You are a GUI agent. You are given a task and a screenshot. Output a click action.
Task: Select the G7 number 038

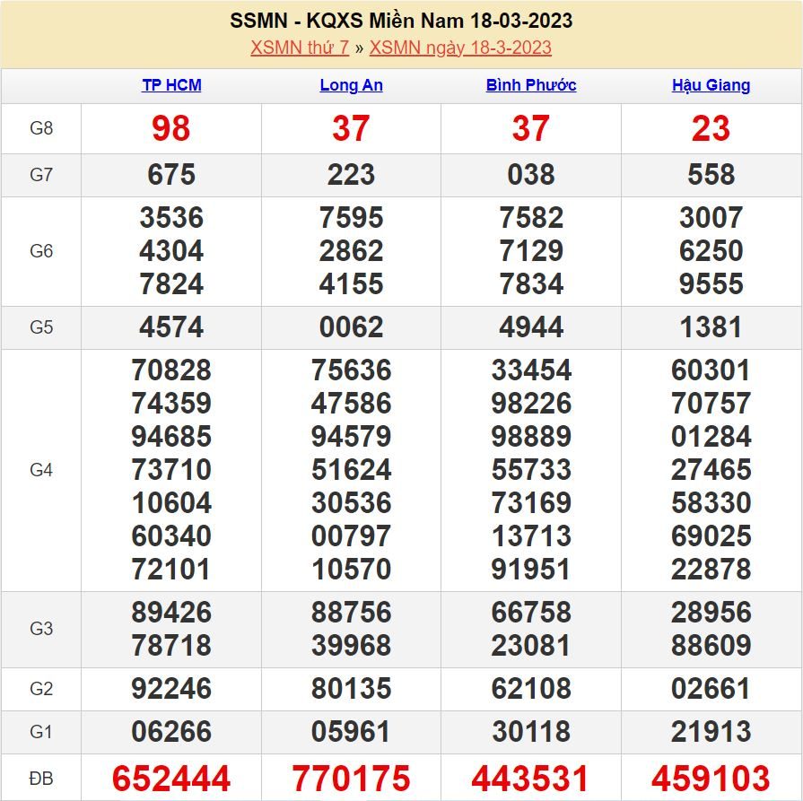click(x=531, y=175)
